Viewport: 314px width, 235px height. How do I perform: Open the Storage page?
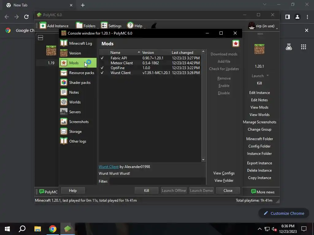78,132
